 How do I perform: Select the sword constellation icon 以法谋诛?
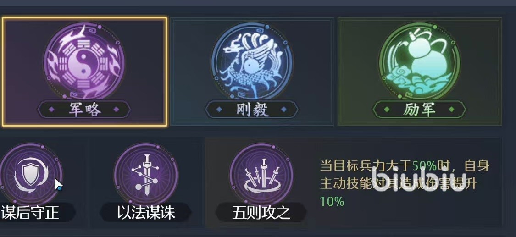[x=146, y=174]
